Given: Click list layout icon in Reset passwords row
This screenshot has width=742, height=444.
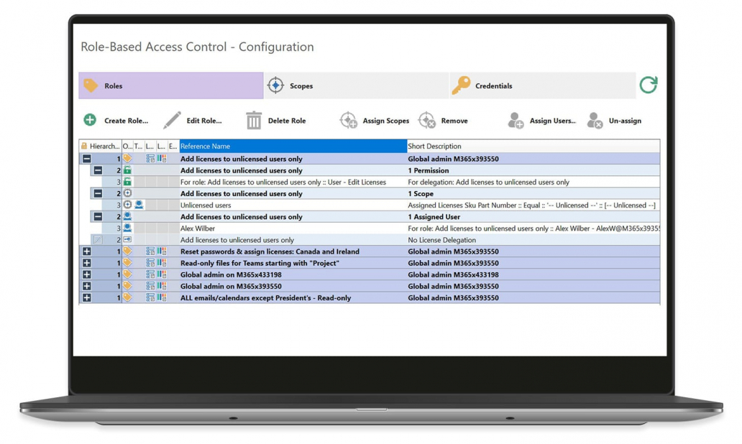Looking at the screenshot, I should tap(150, 251).
